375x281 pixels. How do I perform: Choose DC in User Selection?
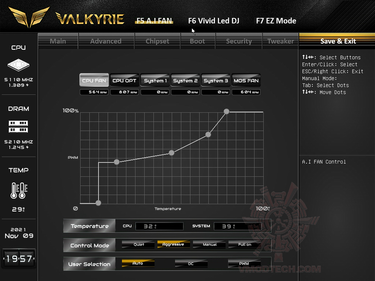click(191, 263)
